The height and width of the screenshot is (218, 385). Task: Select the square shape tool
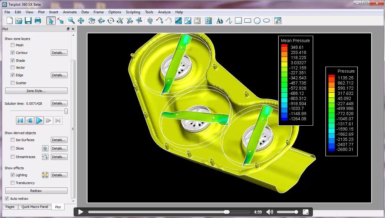point(238,21)
